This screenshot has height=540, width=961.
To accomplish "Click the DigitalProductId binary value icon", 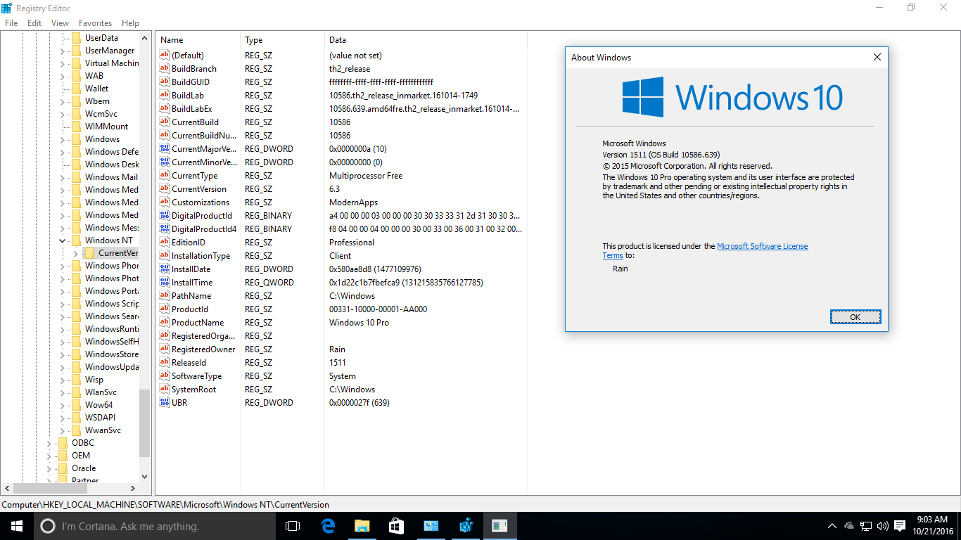I will pyautogui.click(x=165, y=215).
